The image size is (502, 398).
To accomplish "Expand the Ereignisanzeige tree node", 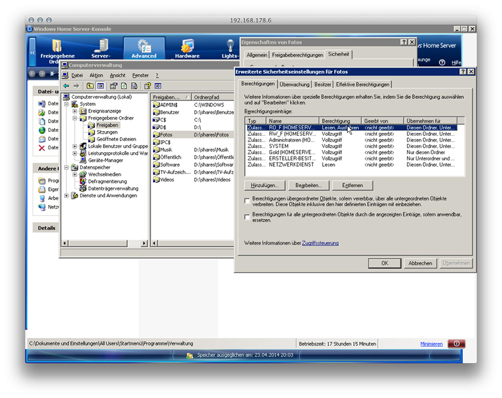I will pyautogui.click(x=75, y=111).
